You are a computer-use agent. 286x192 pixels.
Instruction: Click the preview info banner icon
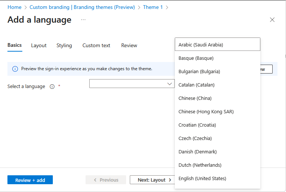pos(15,69)
